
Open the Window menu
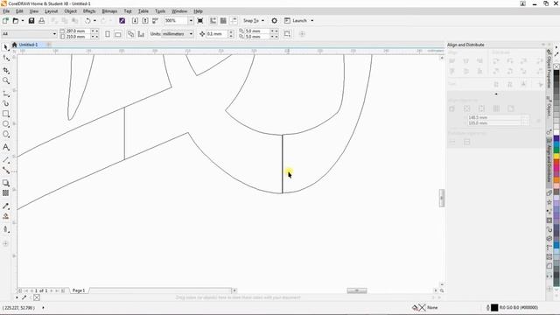pos(179,11)
